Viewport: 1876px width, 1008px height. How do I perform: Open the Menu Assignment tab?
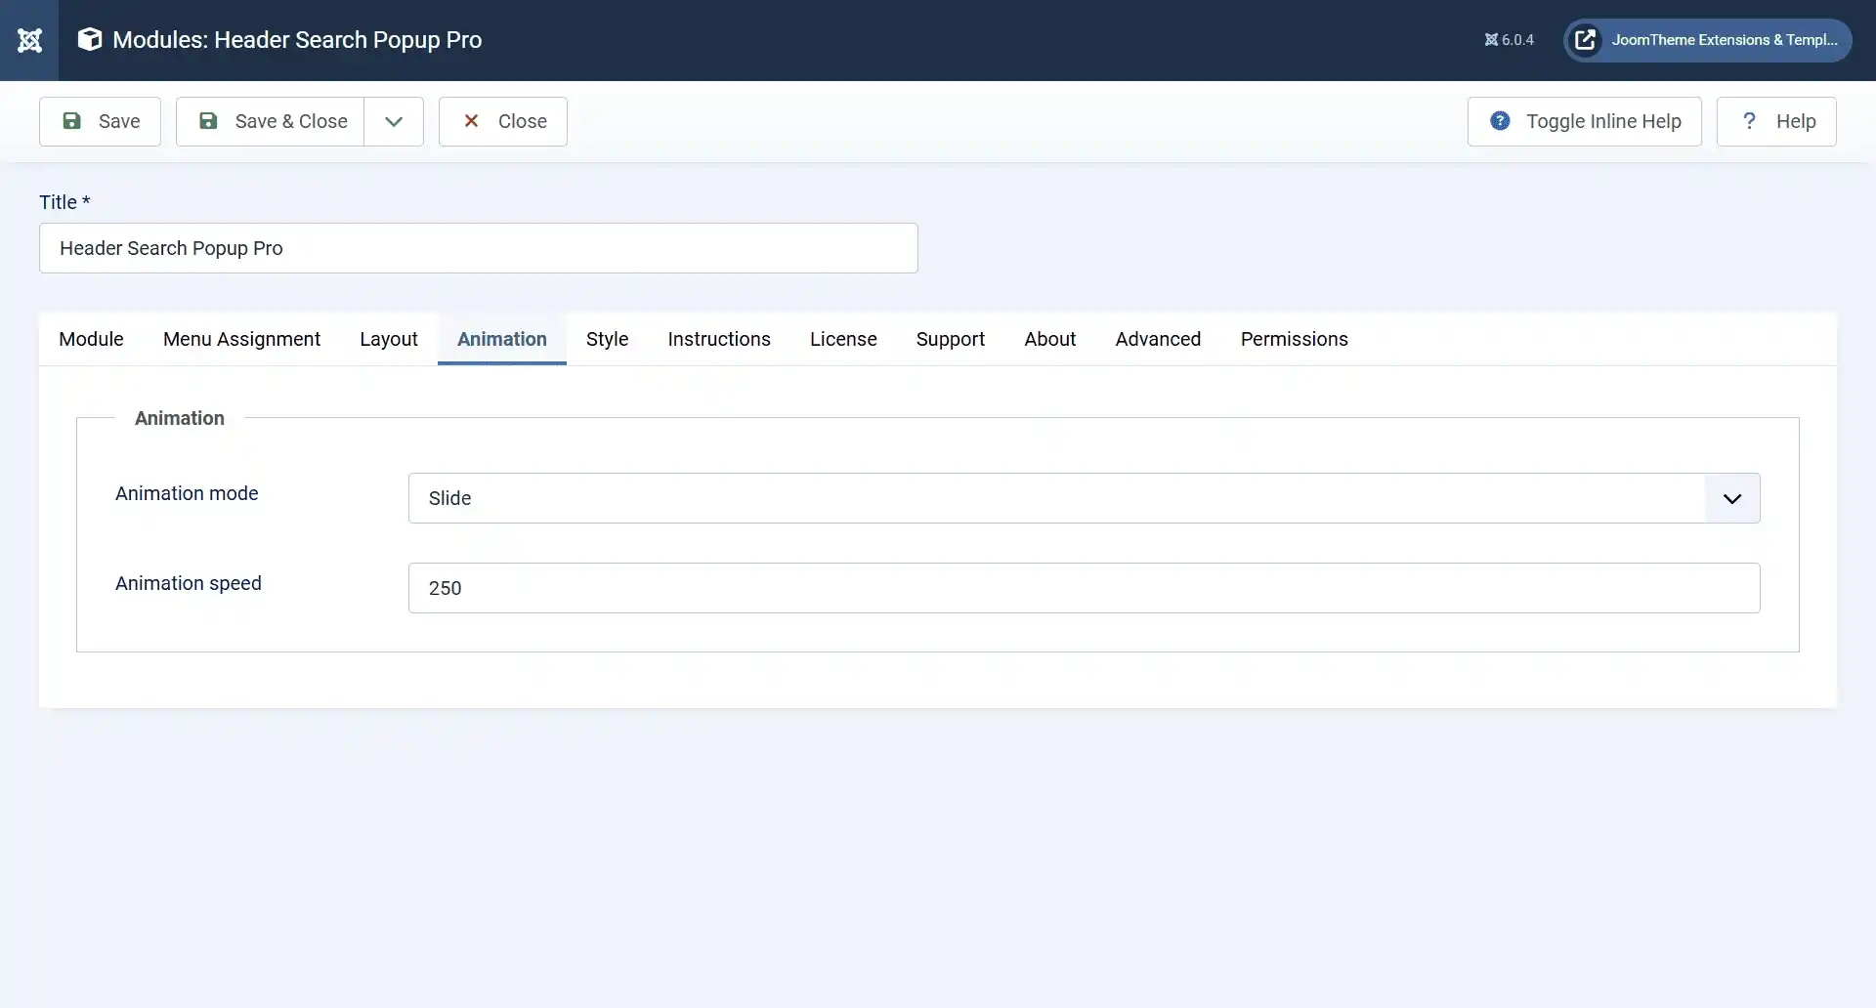(x=241, y=339)
